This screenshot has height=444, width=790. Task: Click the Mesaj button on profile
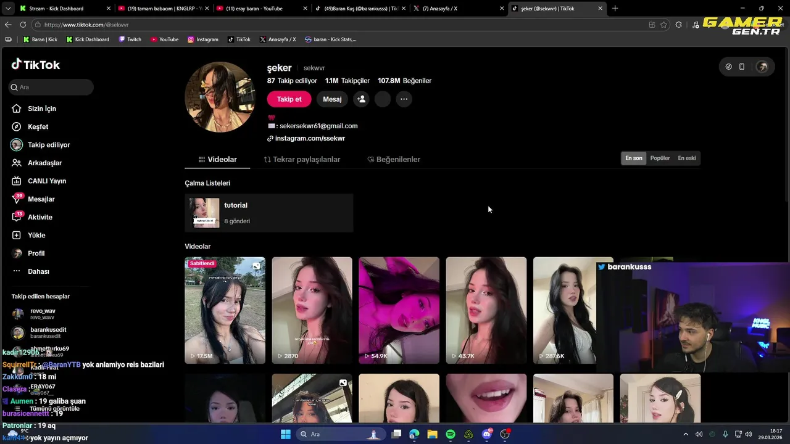[x=332, y=99]
